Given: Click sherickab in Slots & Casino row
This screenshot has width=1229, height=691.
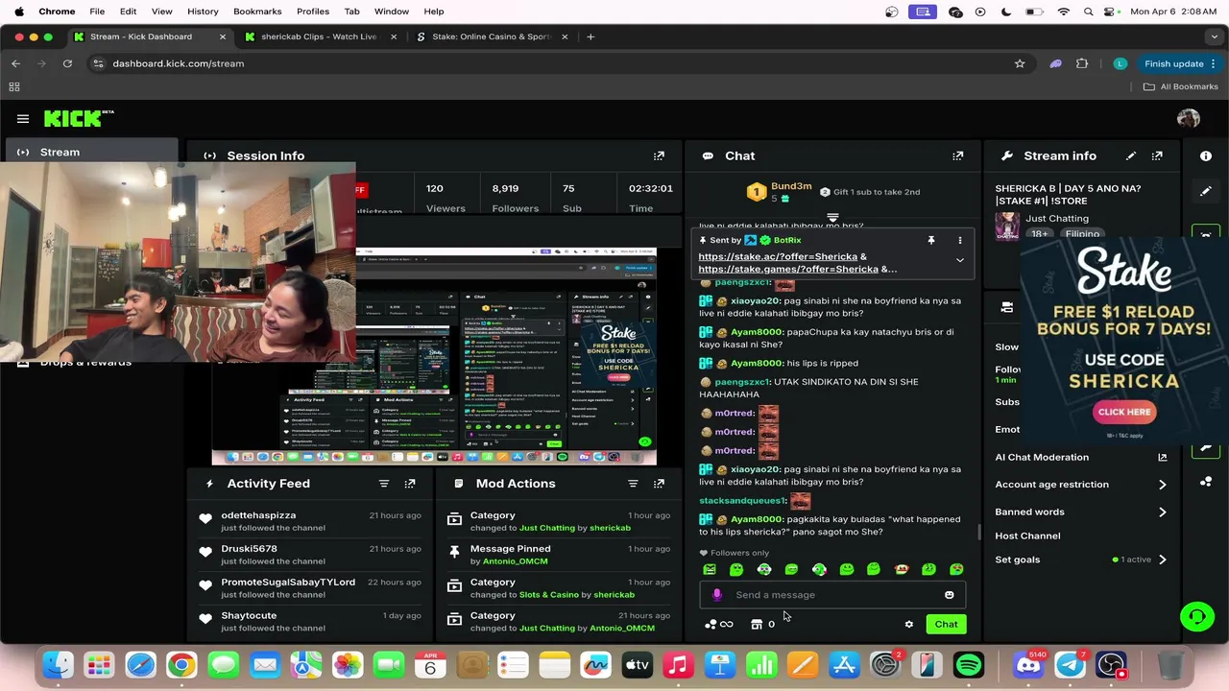Looking at the screenshot, I should pyautogui.click(x=614, y=595).
